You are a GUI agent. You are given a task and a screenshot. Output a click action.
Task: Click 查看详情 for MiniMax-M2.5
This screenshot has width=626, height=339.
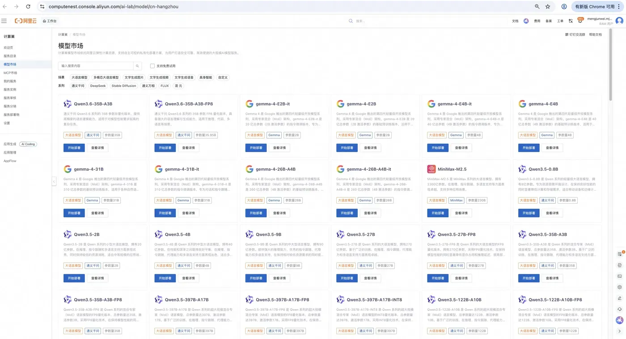[x=461, y=213]
